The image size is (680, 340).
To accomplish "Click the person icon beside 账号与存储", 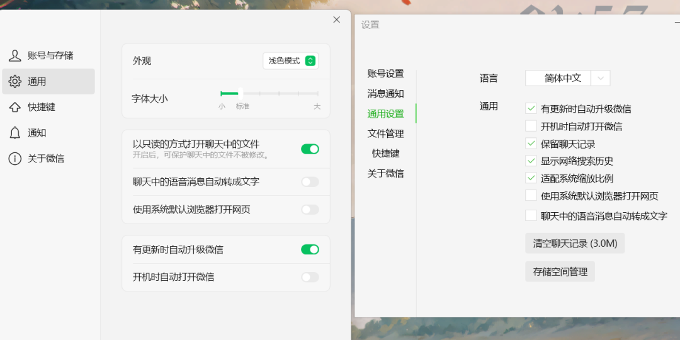I will (14, 55).
